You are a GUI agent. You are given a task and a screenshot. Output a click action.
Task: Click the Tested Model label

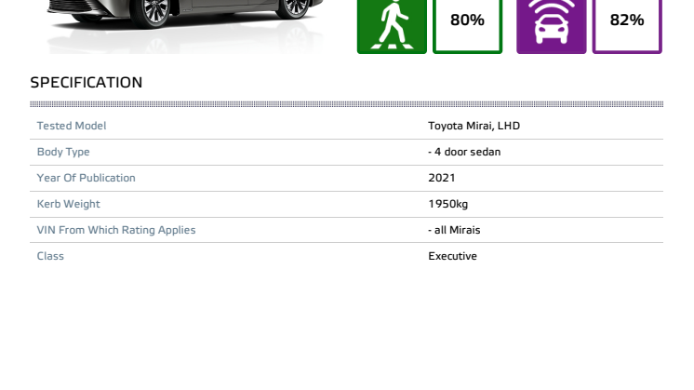[72, 126]
